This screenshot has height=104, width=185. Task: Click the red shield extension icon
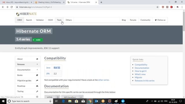click(163, 7)
